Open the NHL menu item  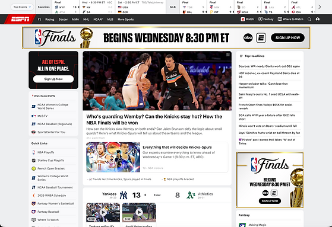tap(86, 19)
